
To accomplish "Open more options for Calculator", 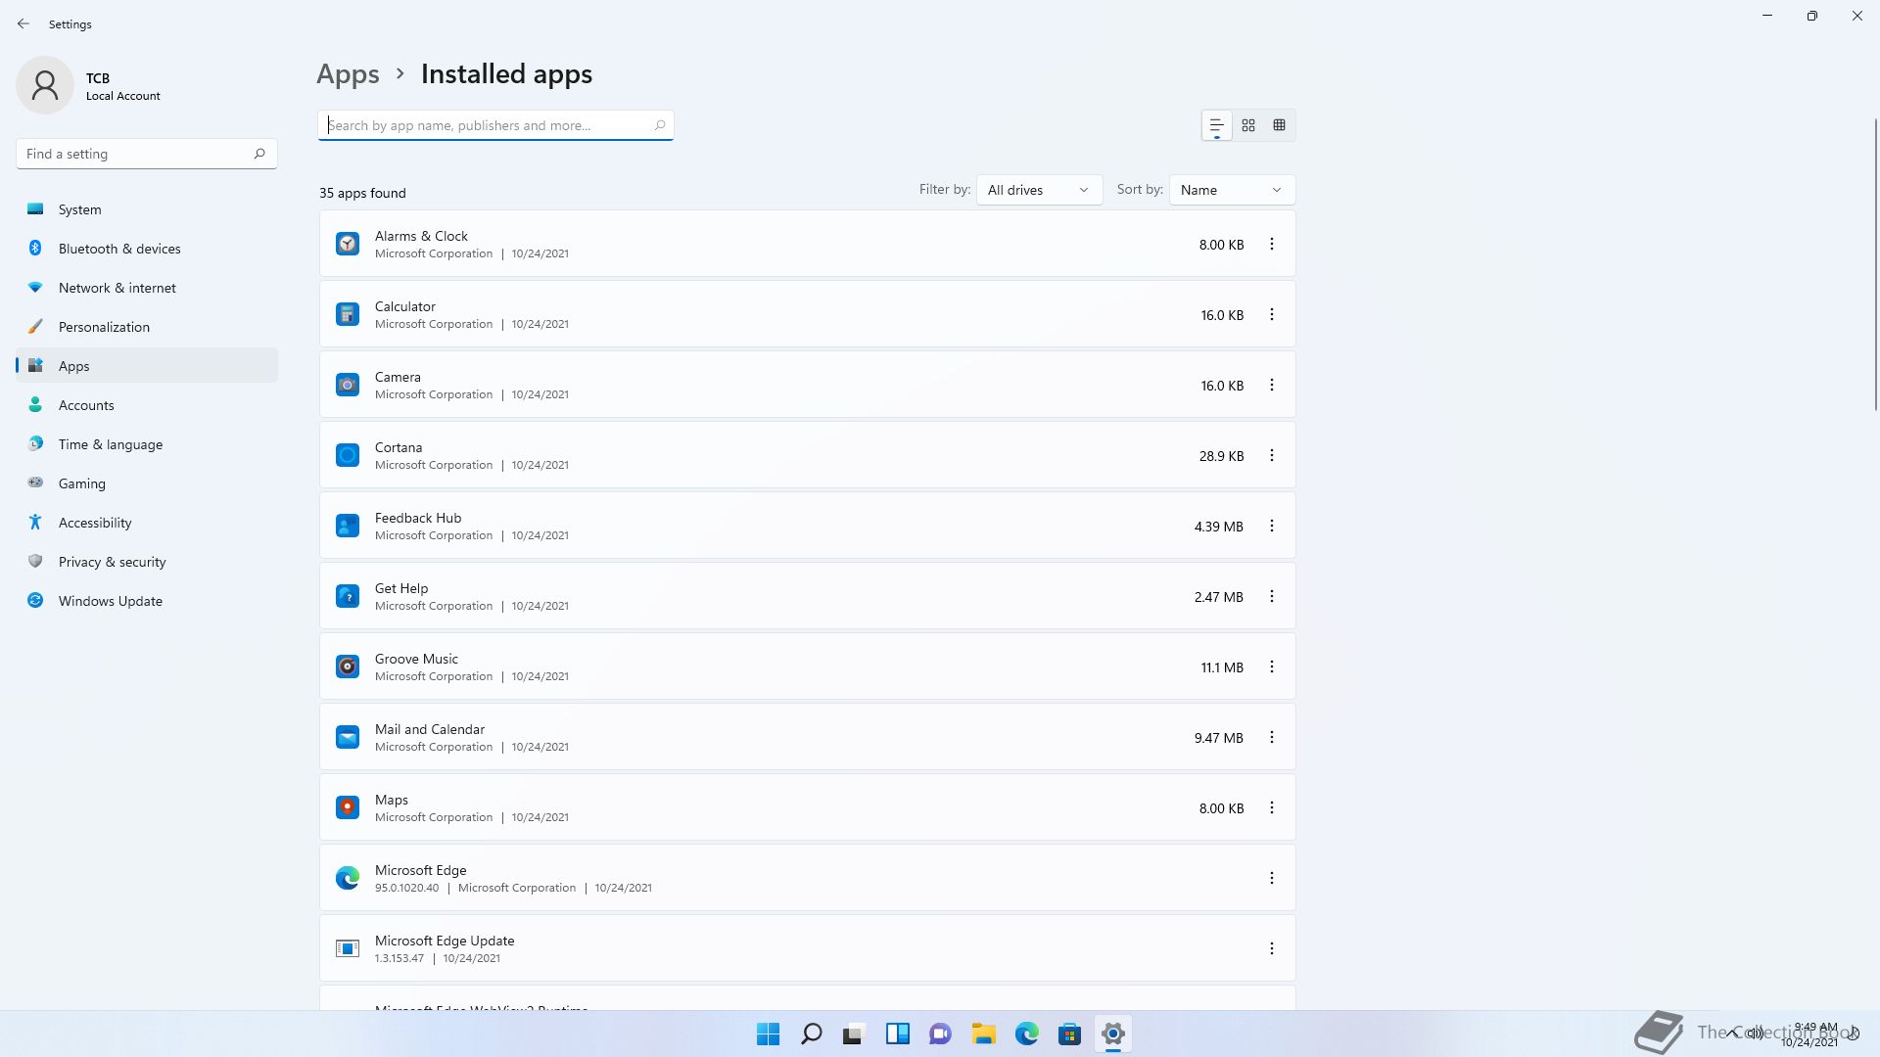I will (x=1272, y=314).
